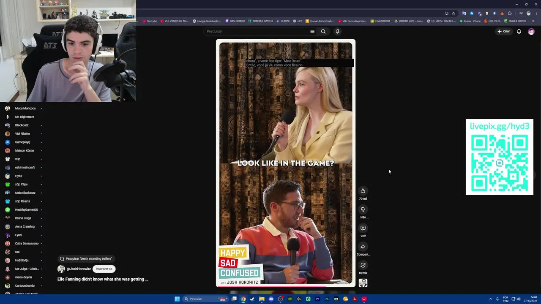Viewport: 541px width, 304px height.
Task: Open Chrome extensions puzzle icon
Action: coord(510,14)
